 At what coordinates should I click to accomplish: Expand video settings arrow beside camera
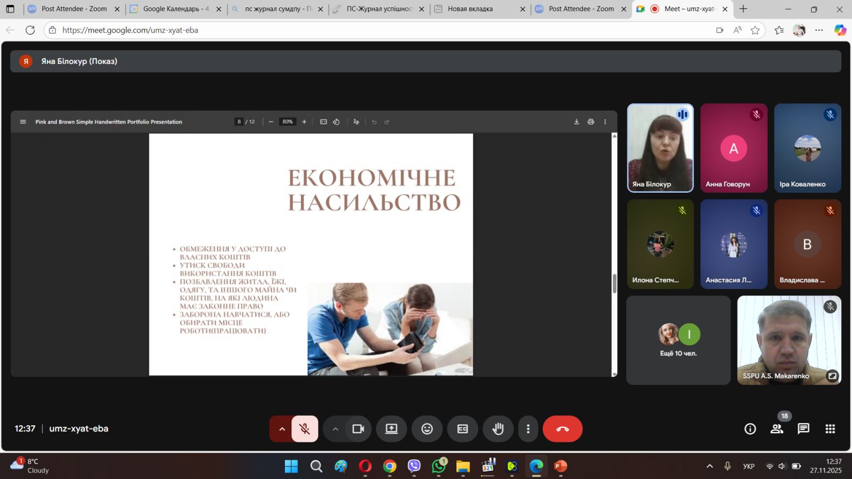[335, 429]
